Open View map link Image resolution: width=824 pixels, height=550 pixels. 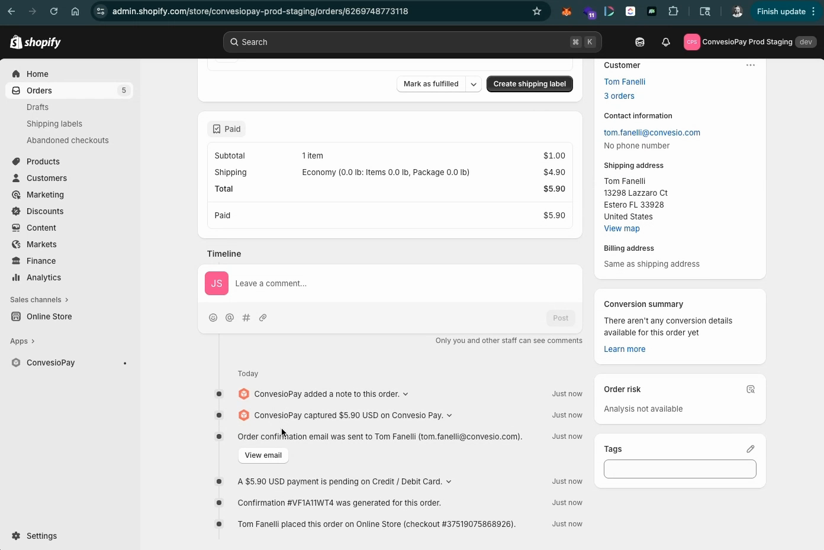click(622, 228)
